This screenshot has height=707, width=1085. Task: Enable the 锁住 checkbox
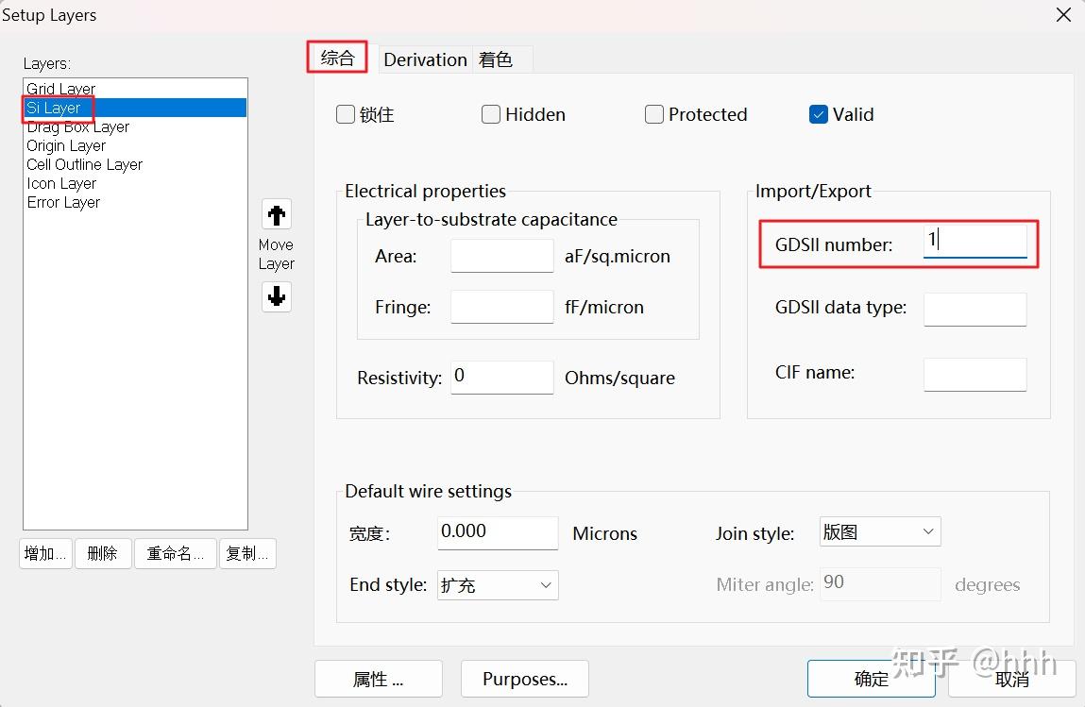point(346,113)
